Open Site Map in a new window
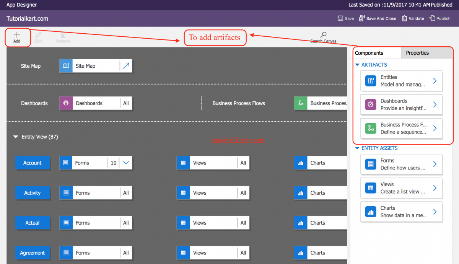 tap(126, 65)
